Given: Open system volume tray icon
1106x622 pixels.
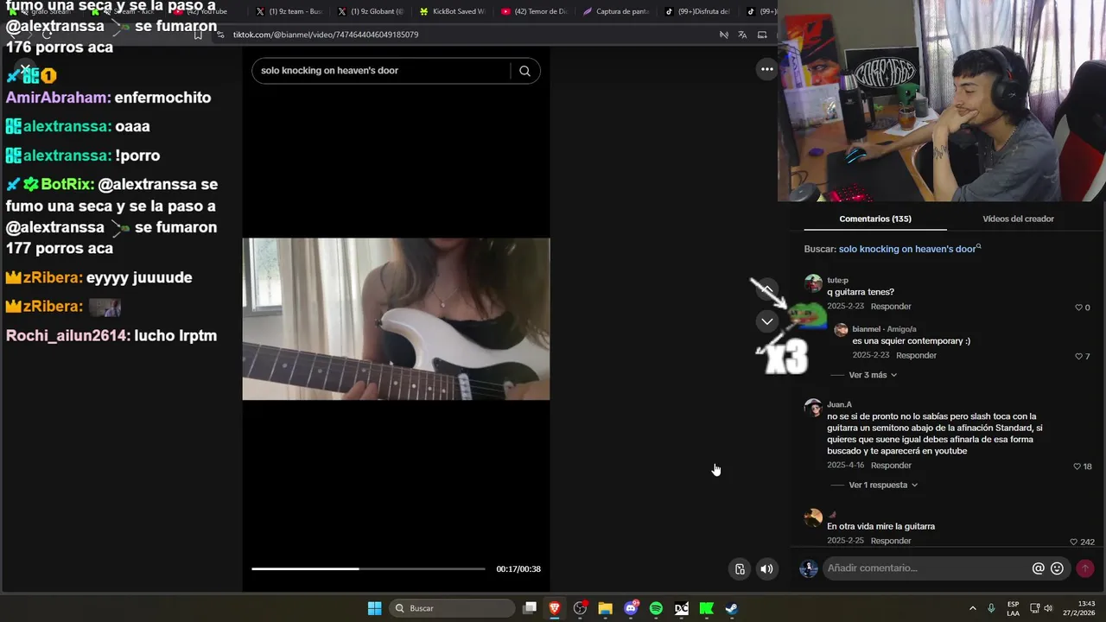Looking at the screenshot, I should (1048, 608).
